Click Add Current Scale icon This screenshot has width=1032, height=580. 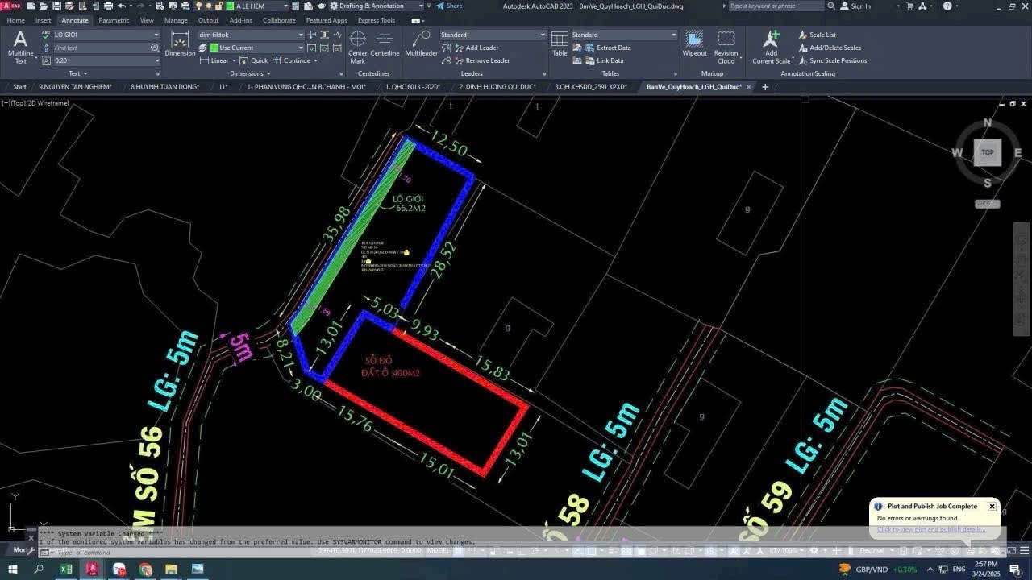point(771,46)
